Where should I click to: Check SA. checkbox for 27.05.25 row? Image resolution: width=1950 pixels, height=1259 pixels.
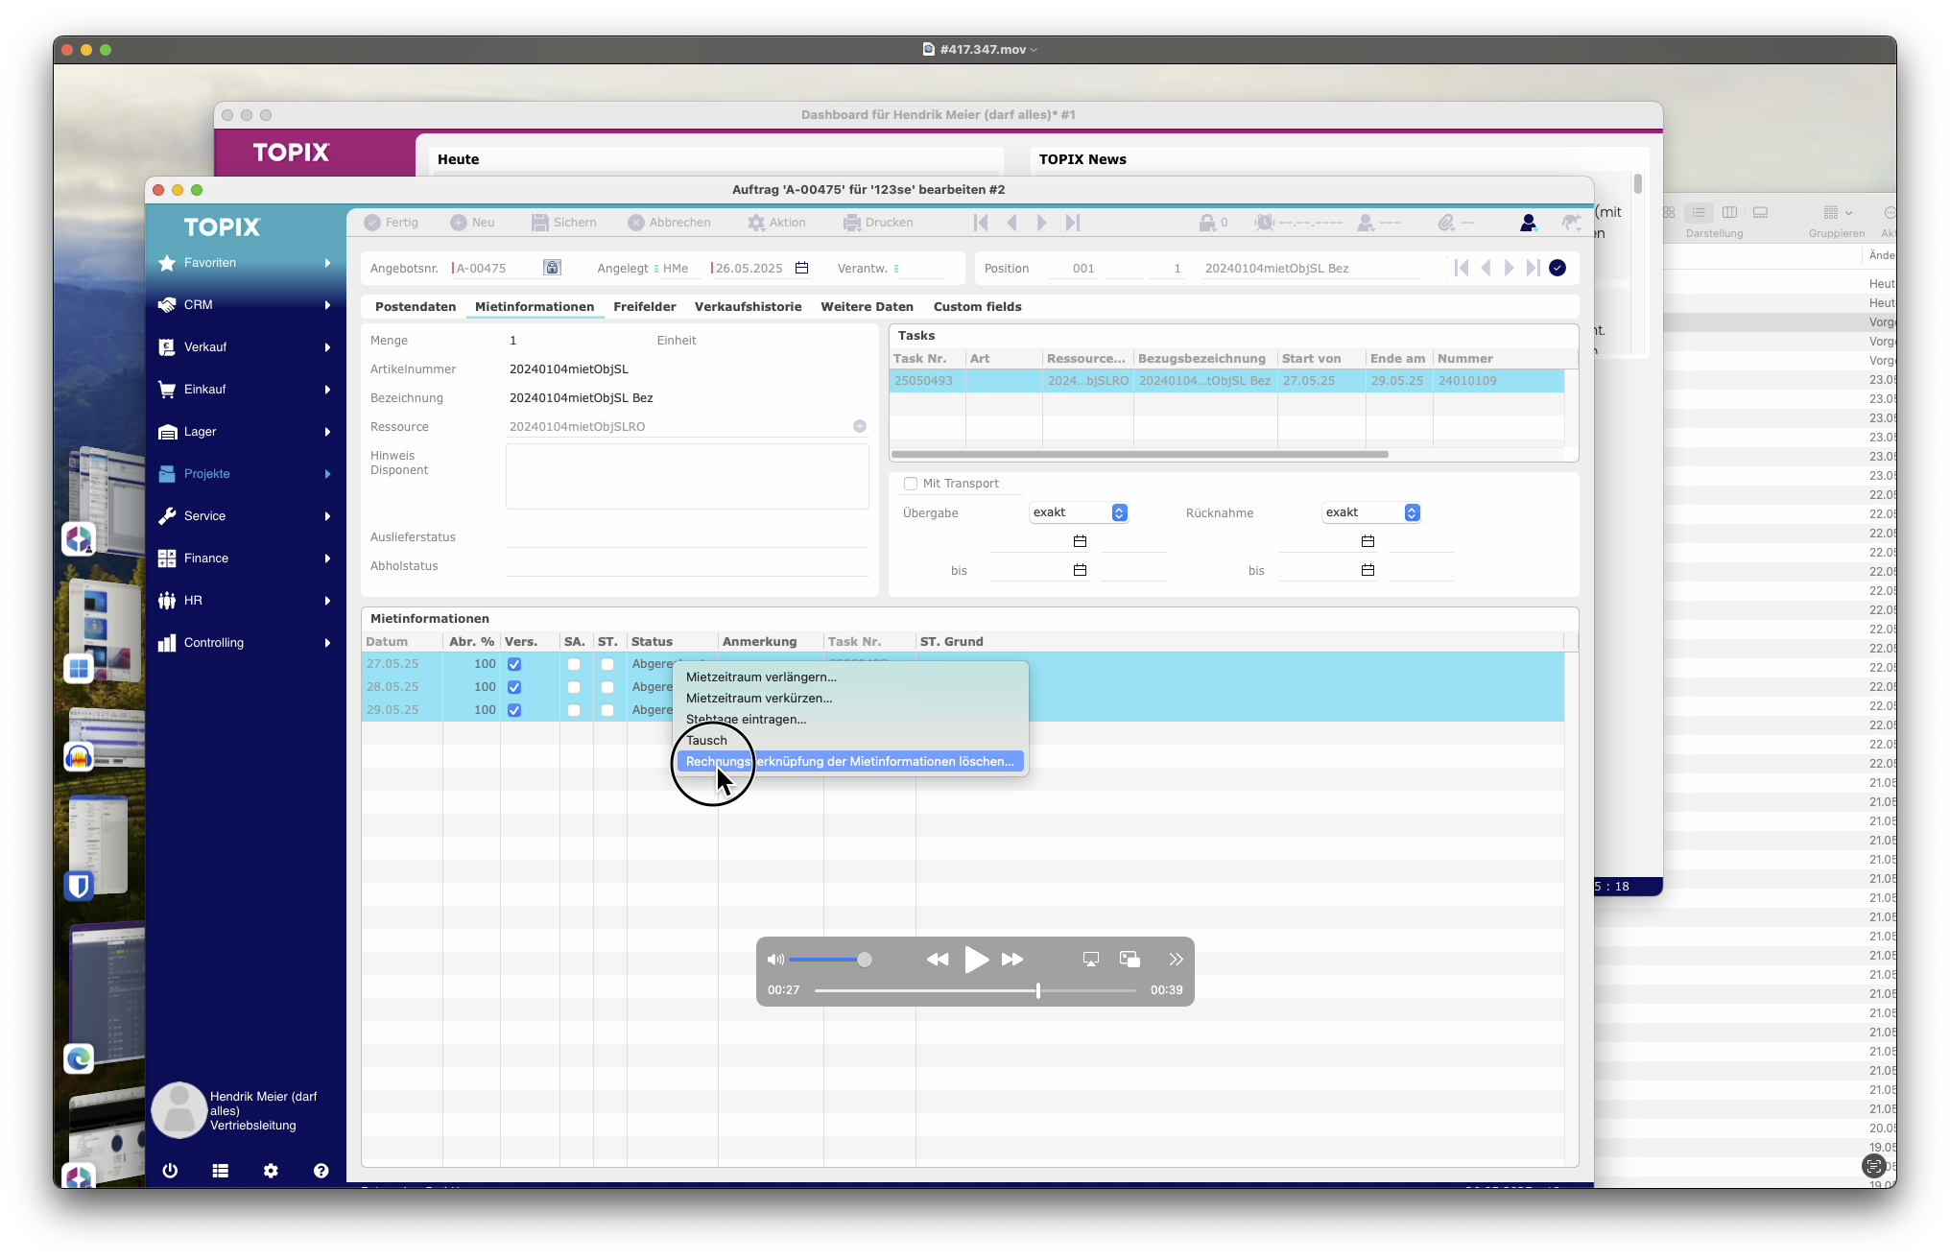point(574,664)
